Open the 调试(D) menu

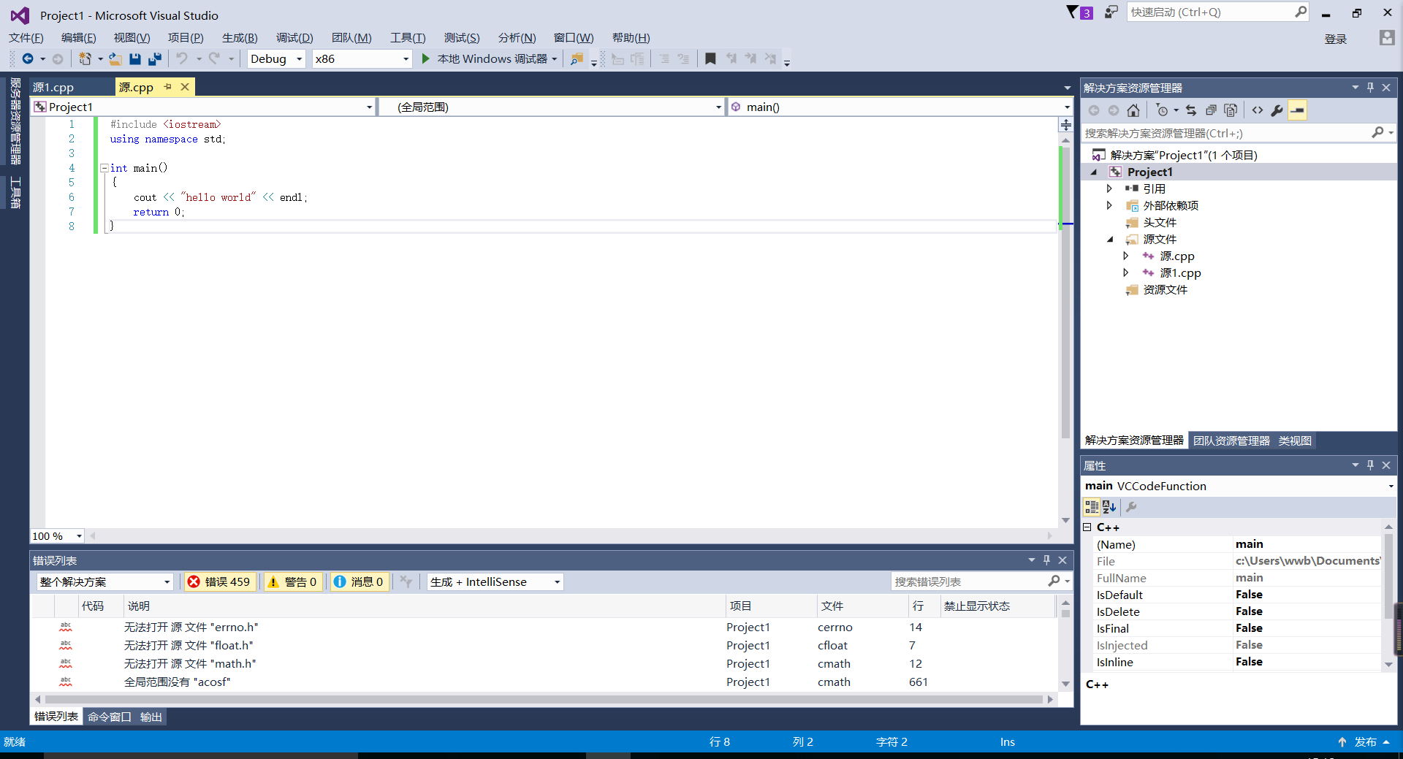(x=294, y=38)
